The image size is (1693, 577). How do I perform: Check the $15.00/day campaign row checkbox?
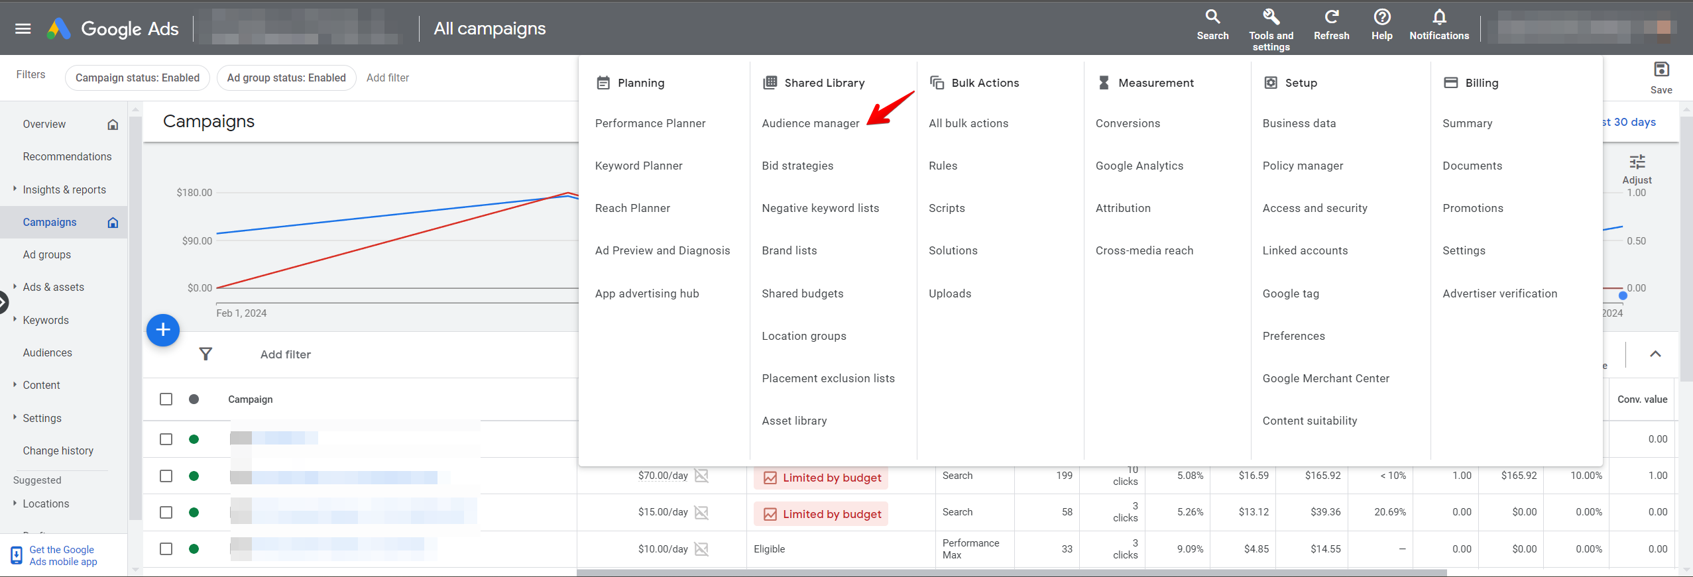click(166, 512)
